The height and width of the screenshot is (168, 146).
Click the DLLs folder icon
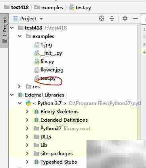[x=36, y=137]
